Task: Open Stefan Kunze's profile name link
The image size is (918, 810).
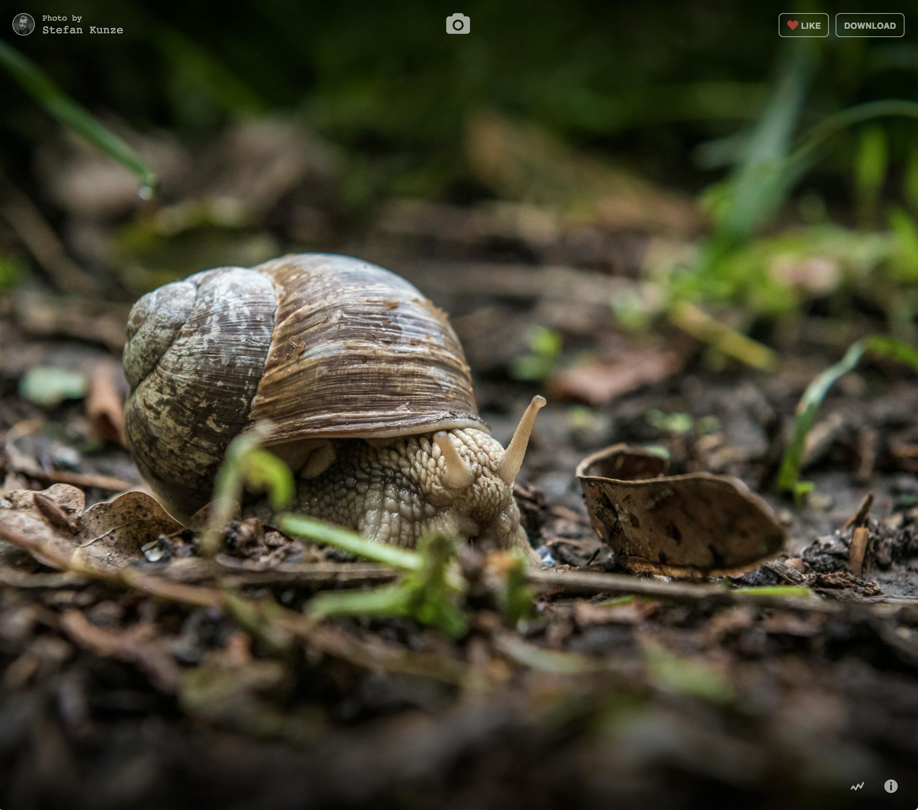Action: coord(83,30)
